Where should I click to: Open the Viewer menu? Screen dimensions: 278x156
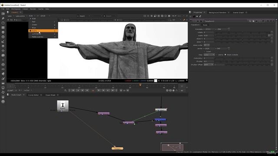[x=25, y=9]
